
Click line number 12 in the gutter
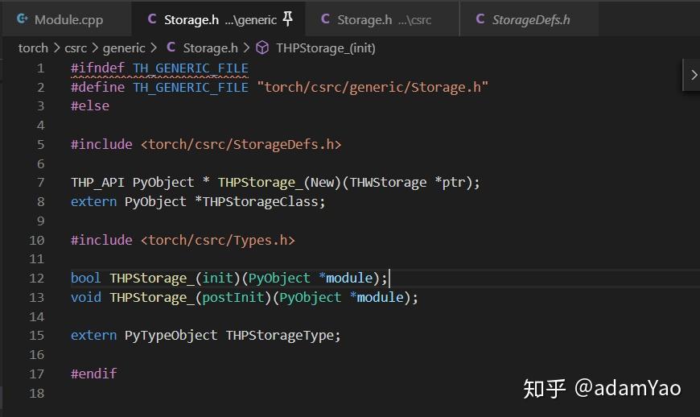coord(36,278)
